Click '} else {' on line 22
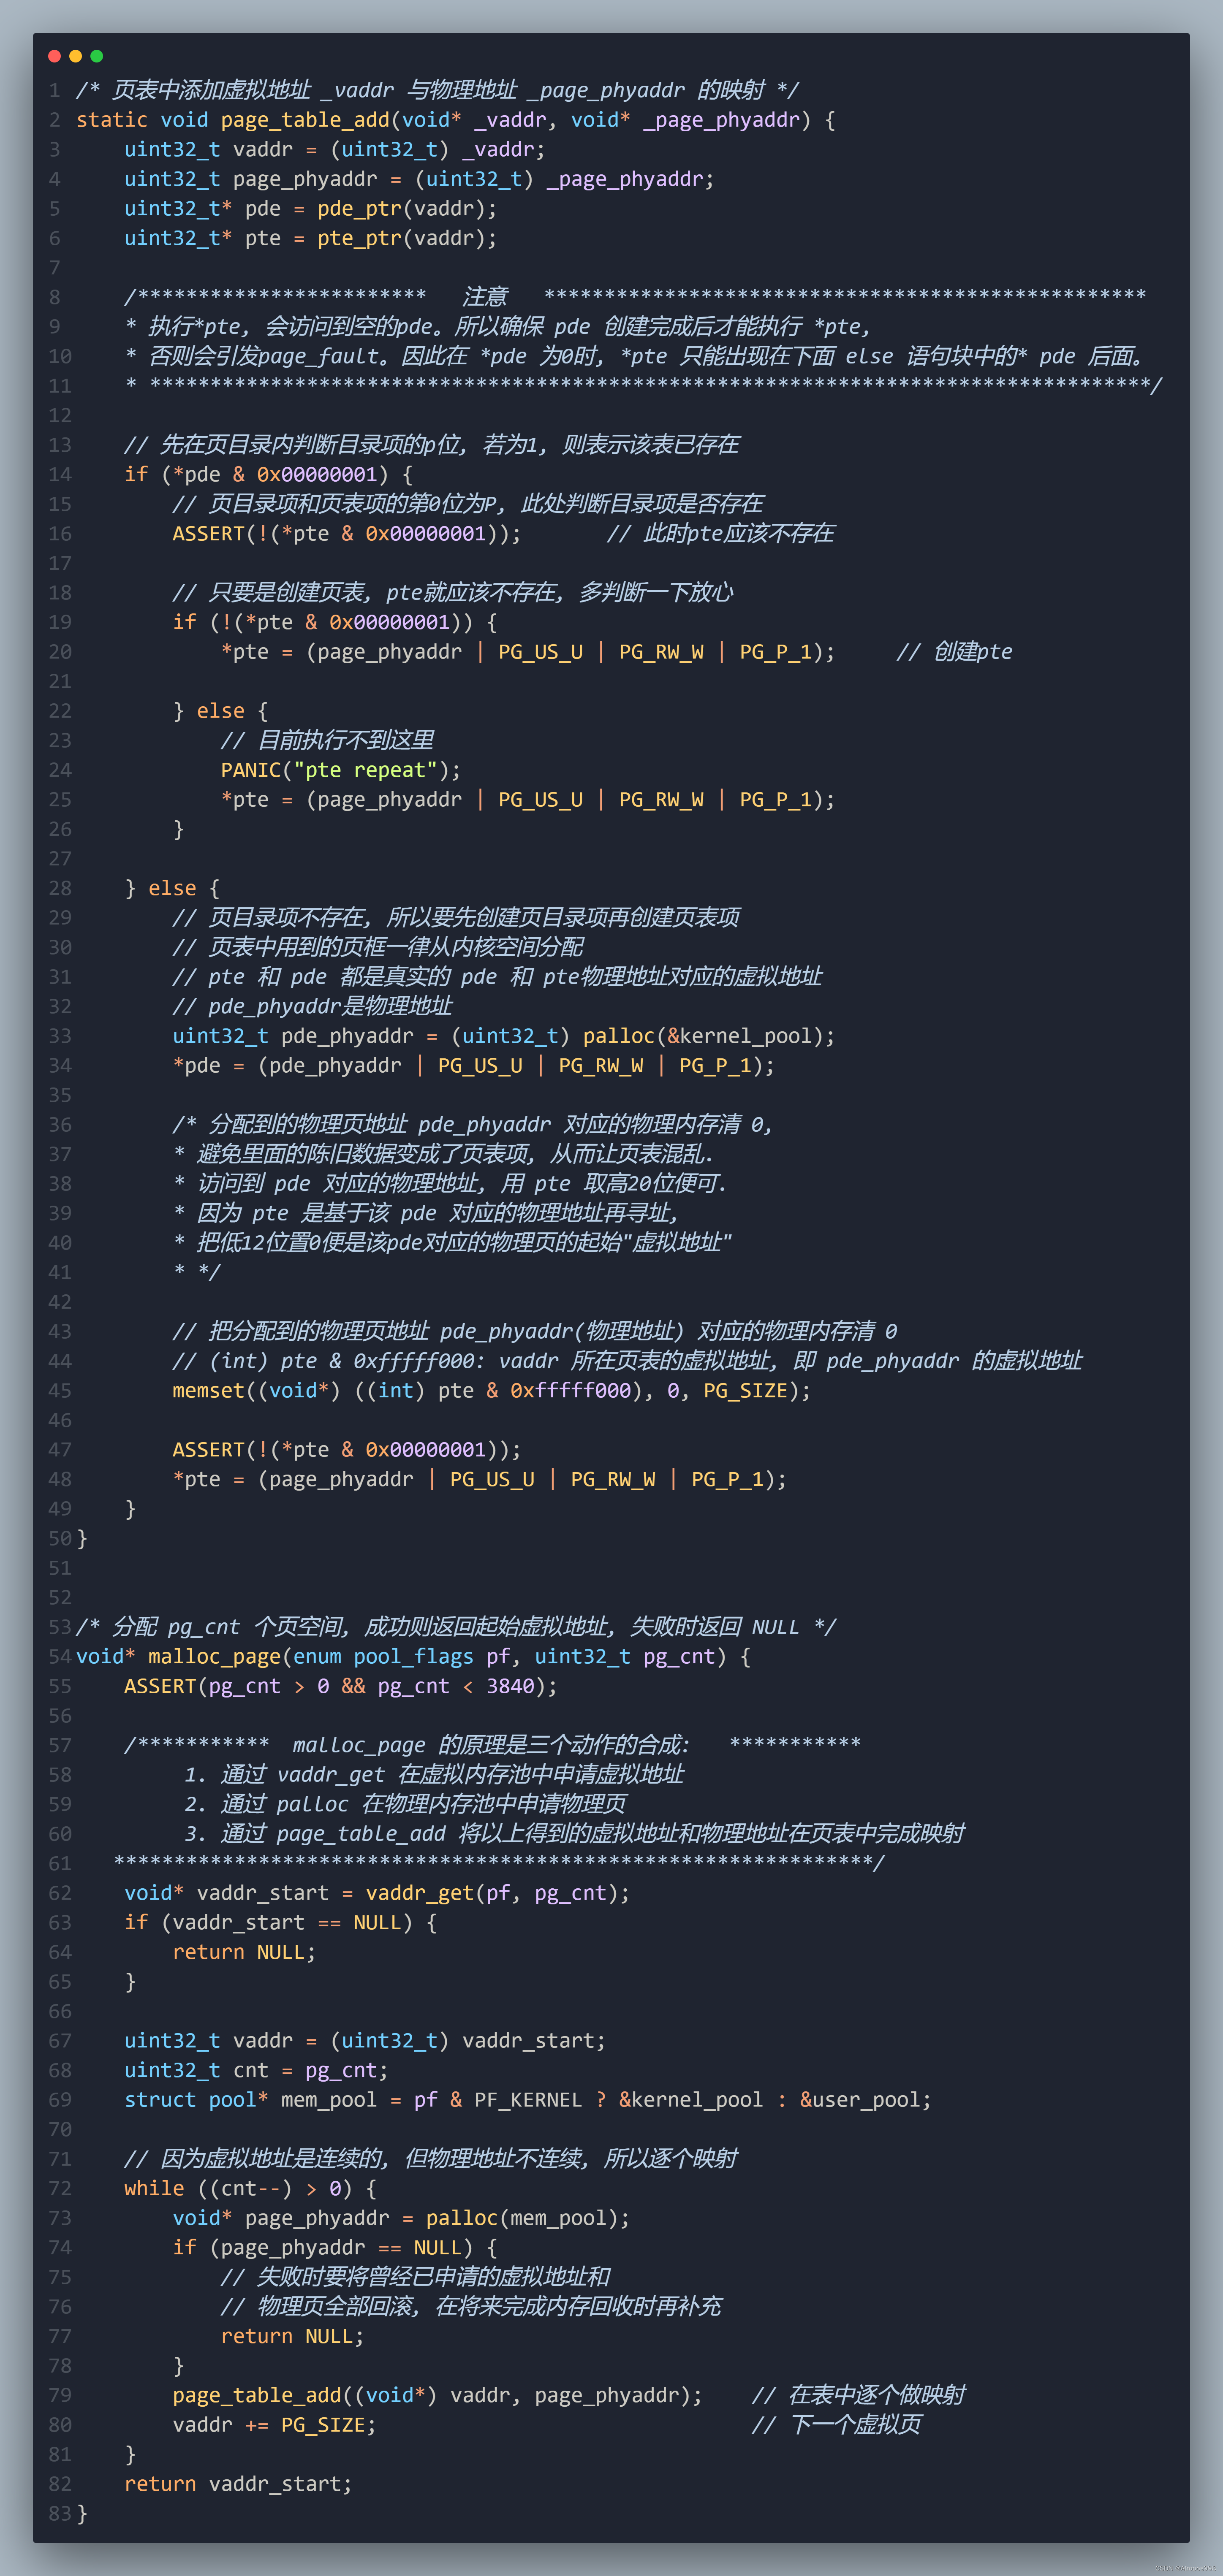This screenshot has height=2576, width=1223. (220, 711)
